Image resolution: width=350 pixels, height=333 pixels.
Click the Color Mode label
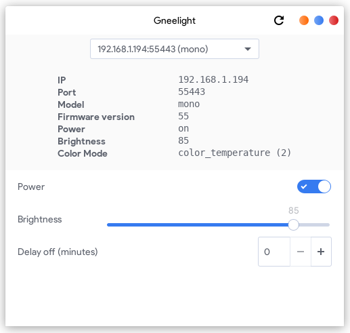click(x=83, y=153)
